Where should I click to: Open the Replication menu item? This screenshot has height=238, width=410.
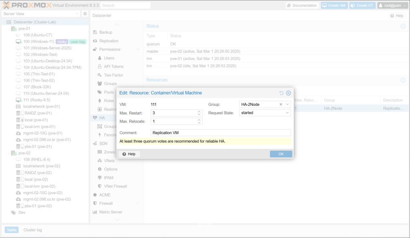(x=109, y=41)
